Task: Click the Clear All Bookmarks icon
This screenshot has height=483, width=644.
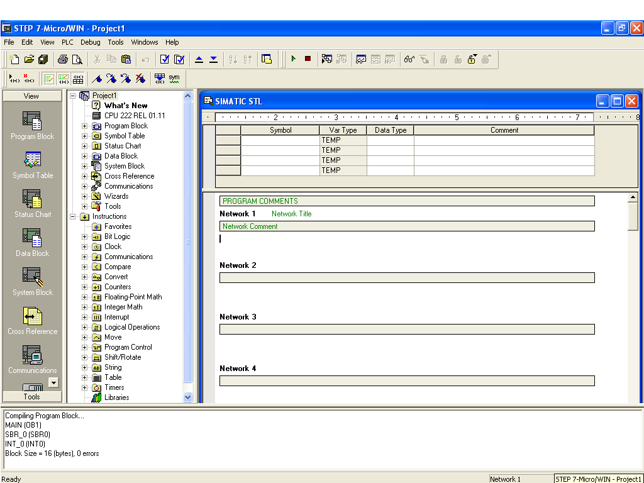Action: click(140, 78)
